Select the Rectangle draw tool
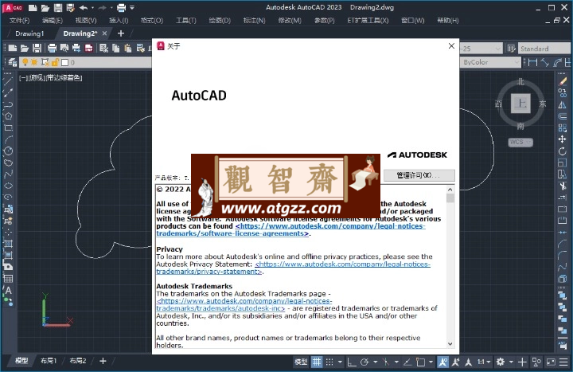This screenshot has width=573, height=372. click(8, 127)
